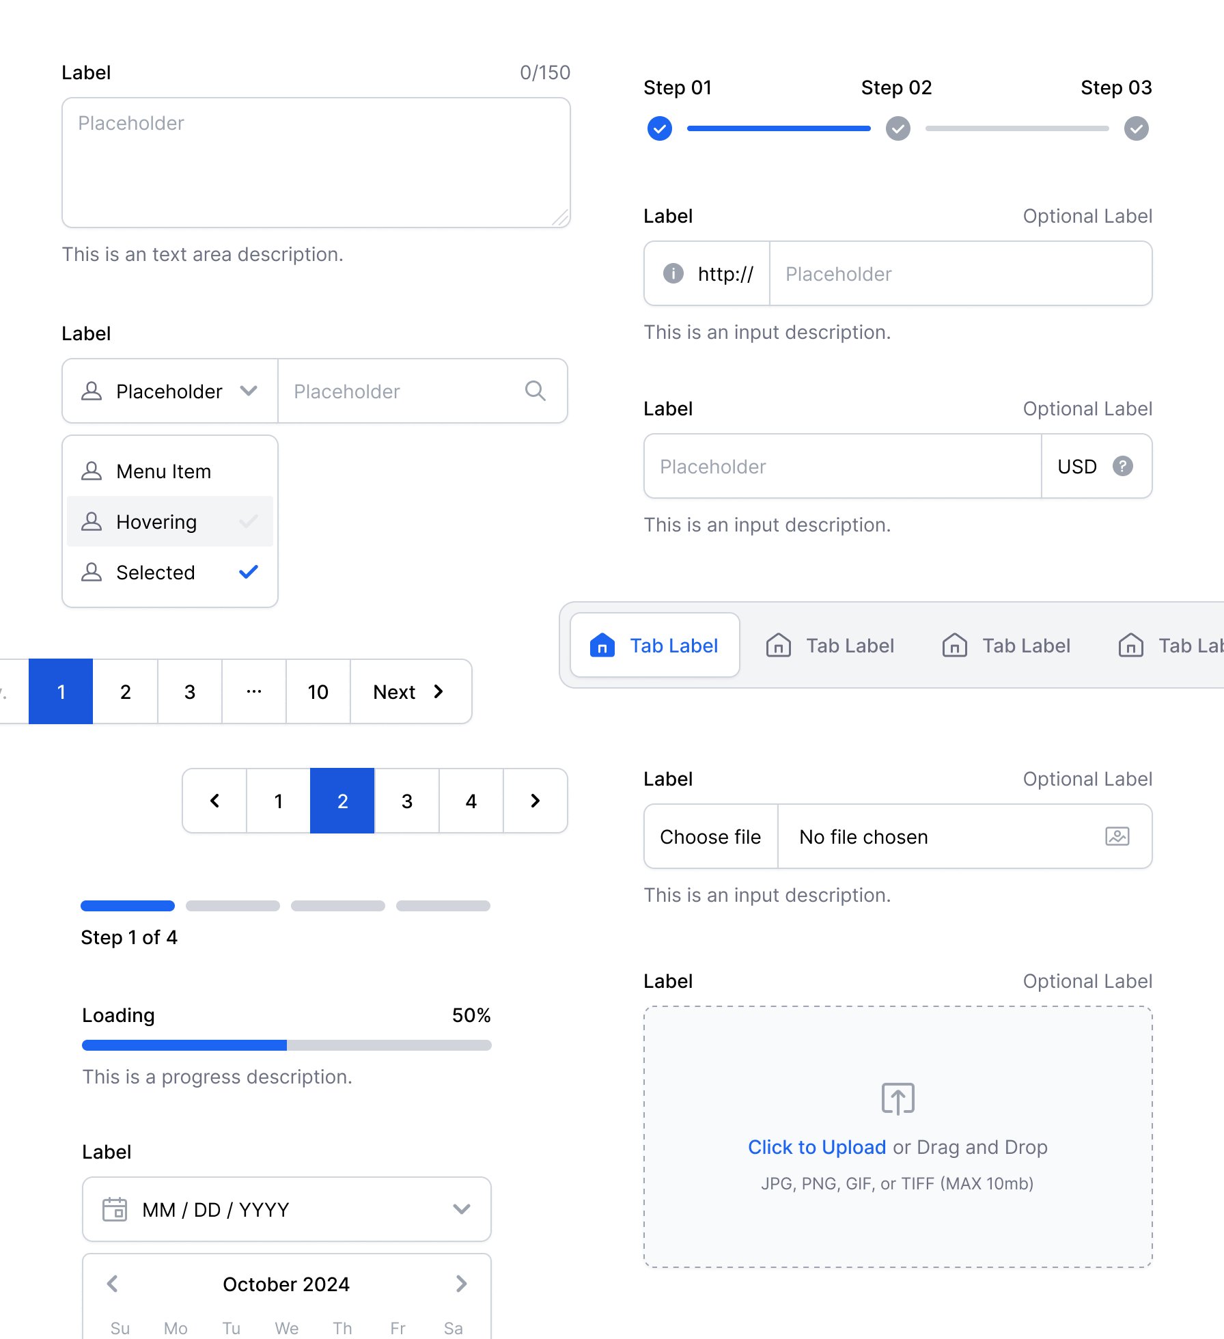Click the Loading progress bar at 50%

[x=286, y=1045]
